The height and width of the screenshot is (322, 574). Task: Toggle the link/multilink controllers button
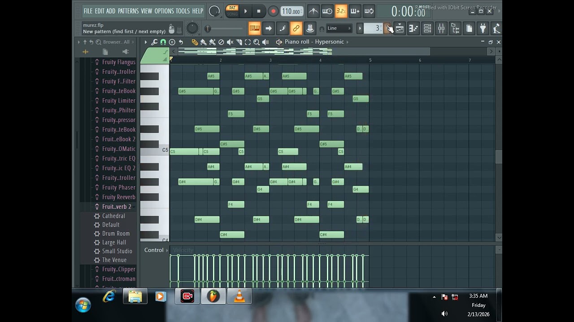click(296, 29)
